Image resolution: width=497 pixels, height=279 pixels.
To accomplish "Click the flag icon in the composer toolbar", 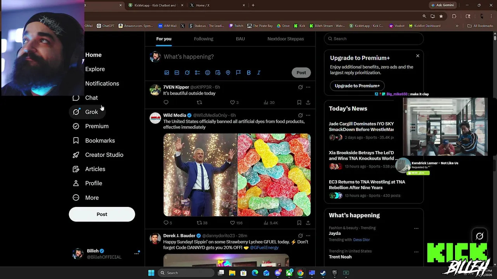I will tap(238, 72).
